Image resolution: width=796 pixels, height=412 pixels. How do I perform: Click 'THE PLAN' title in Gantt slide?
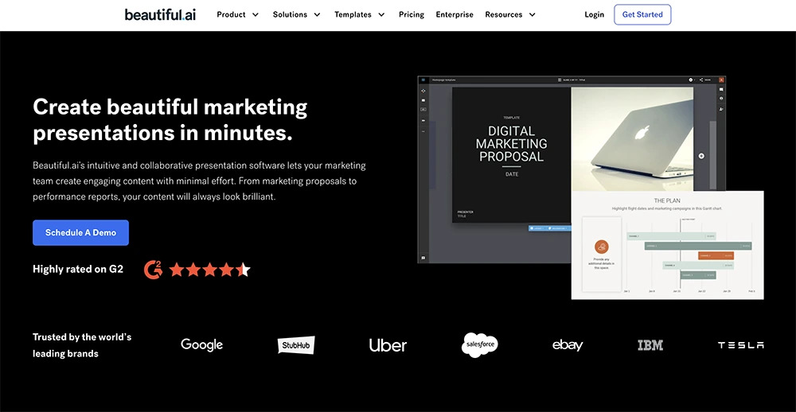point(667,201)
